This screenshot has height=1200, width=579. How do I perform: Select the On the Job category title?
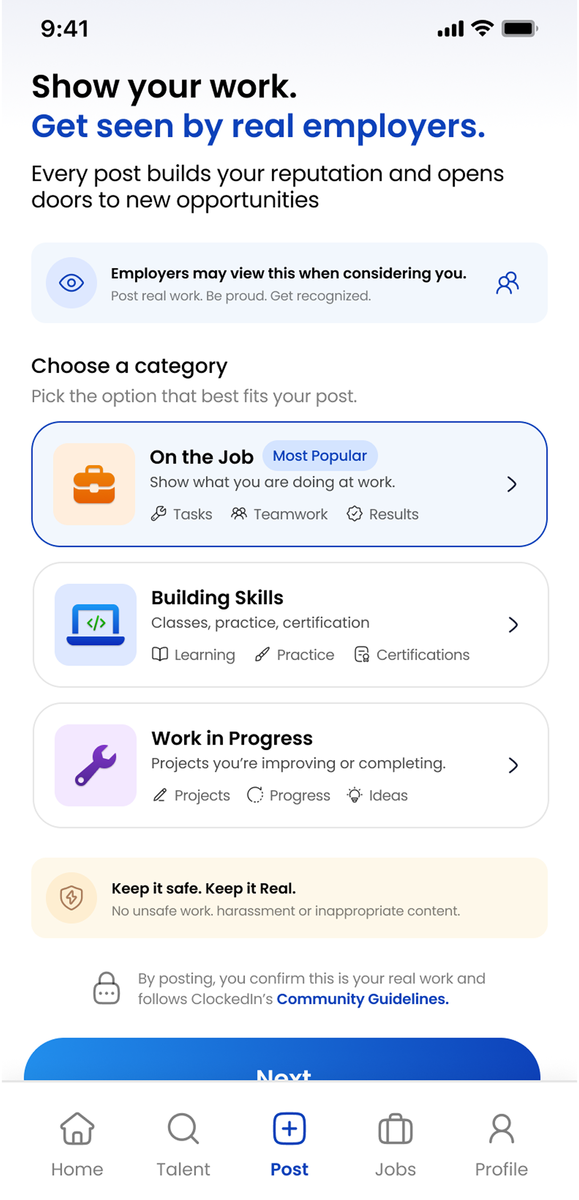pyautogui.click(x=201, y=457)
